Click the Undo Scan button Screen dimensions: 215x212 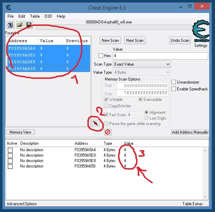click(180, 40)
